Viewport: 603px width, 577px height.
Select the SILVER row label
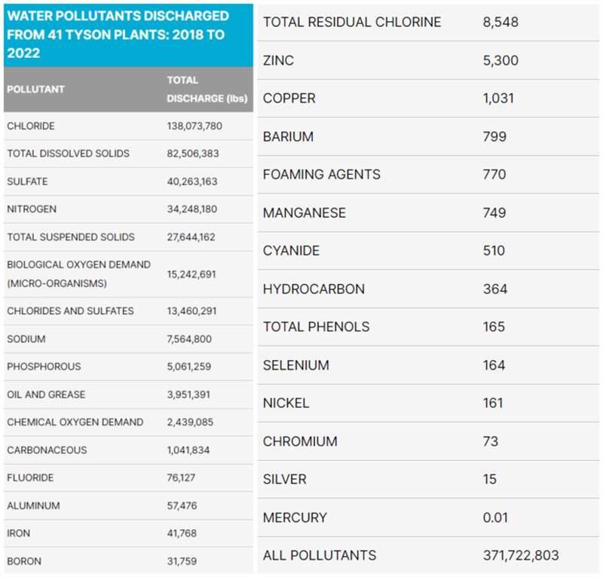coord(285,479)
